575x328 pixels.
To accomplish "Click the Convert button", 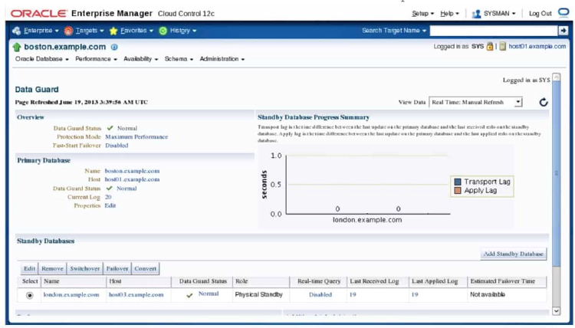I will pos(145,269).
